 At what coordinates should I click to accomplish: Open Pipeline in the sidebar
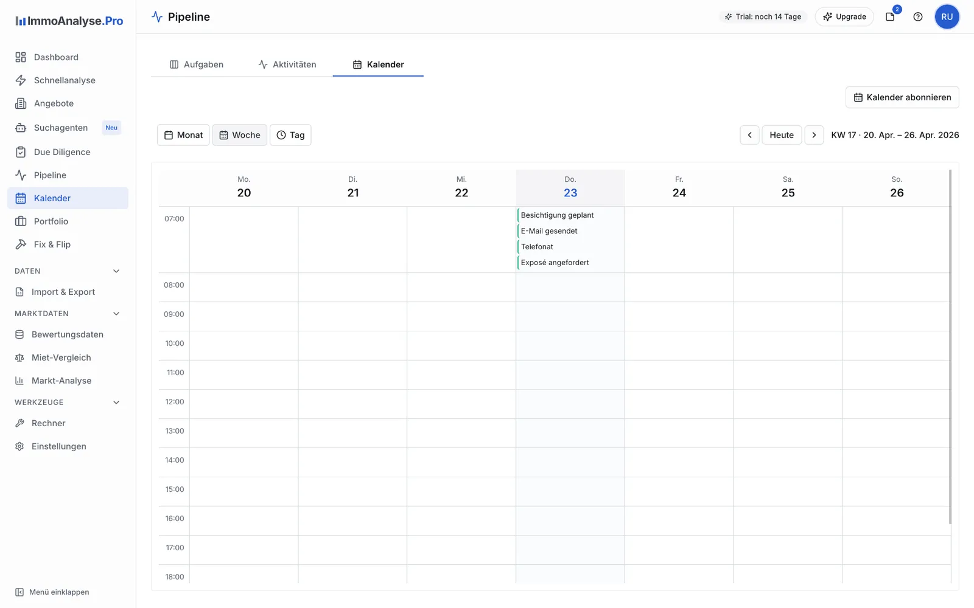click(x=68, y=175)
